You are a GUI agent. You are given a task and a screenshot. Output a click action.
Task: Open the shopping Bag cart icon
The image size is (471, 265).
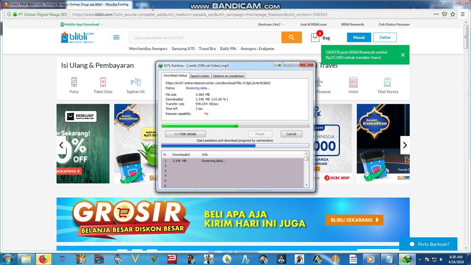pos(315,38)
